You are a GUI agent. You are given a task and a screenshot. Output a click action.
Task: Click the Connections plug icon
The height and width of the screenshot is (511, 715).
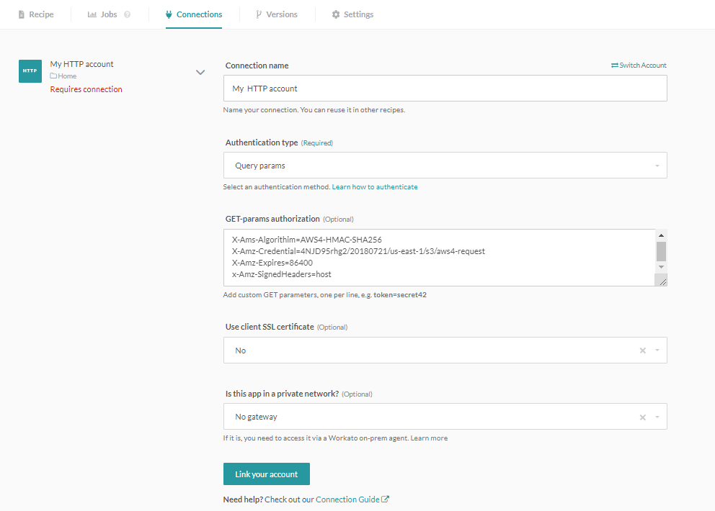tap(169, 14)
